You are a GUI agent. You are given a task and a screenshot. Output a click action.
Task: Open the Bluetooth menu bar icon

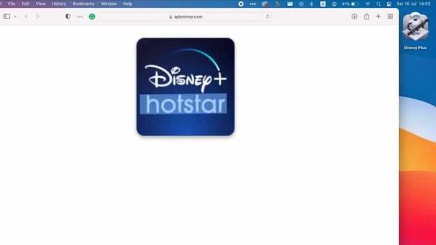click(312, 4)
